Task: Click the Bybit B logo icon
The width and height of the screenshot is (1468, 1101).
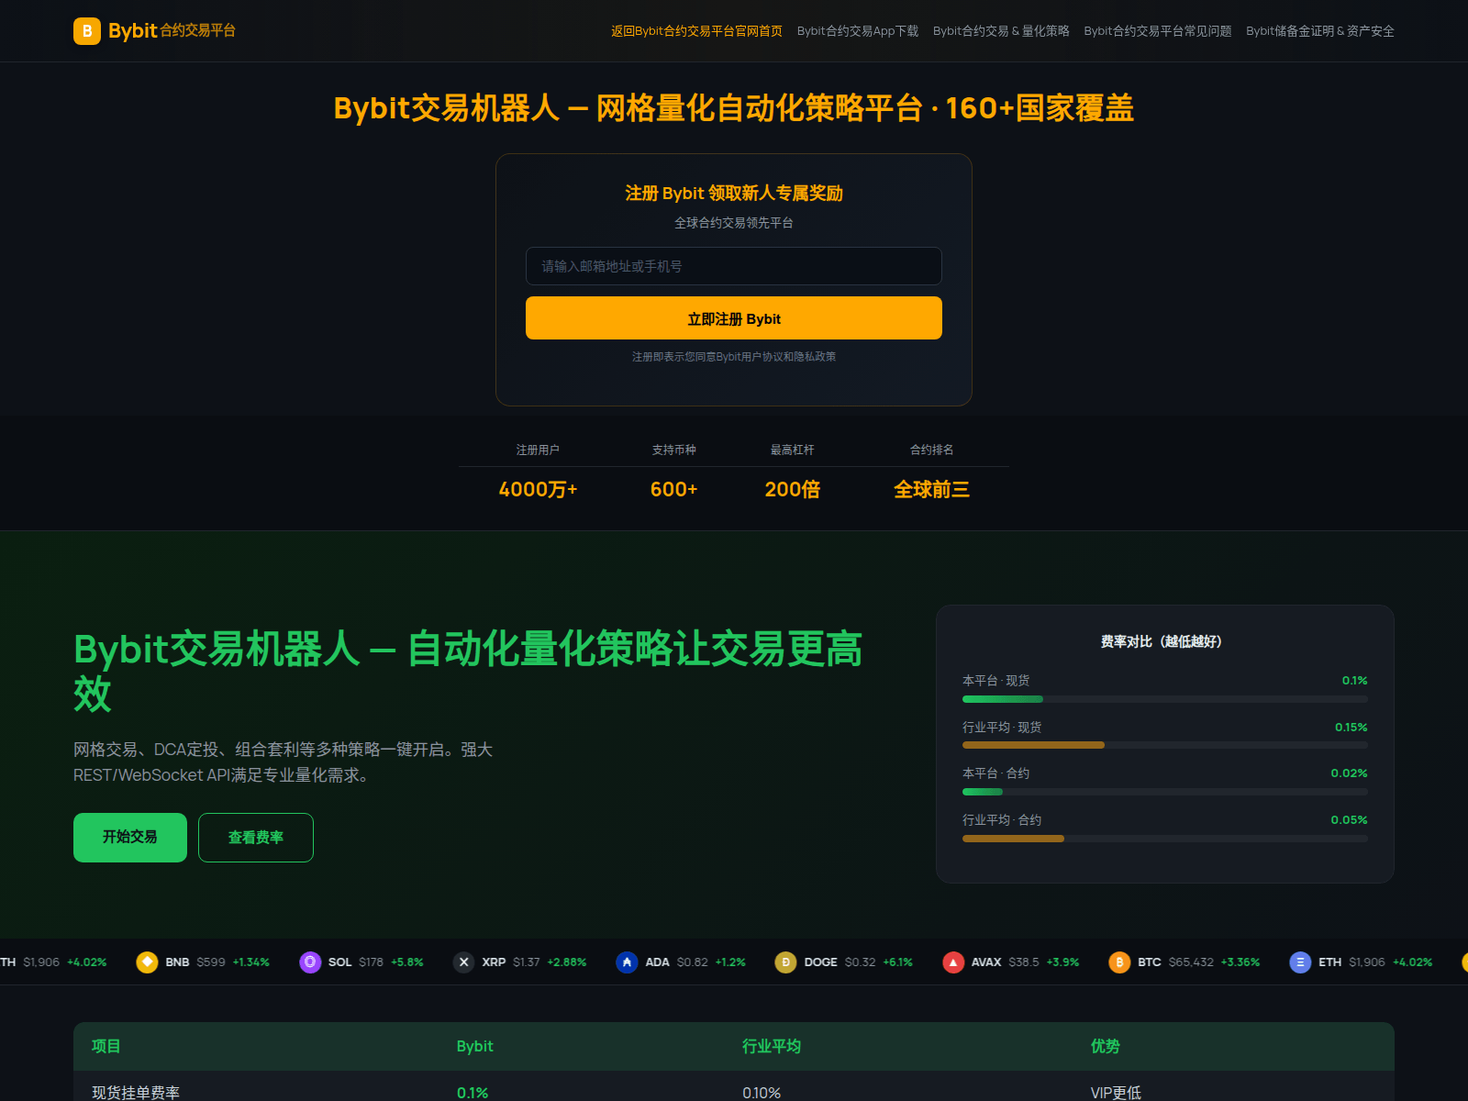Action: point(87,31)
